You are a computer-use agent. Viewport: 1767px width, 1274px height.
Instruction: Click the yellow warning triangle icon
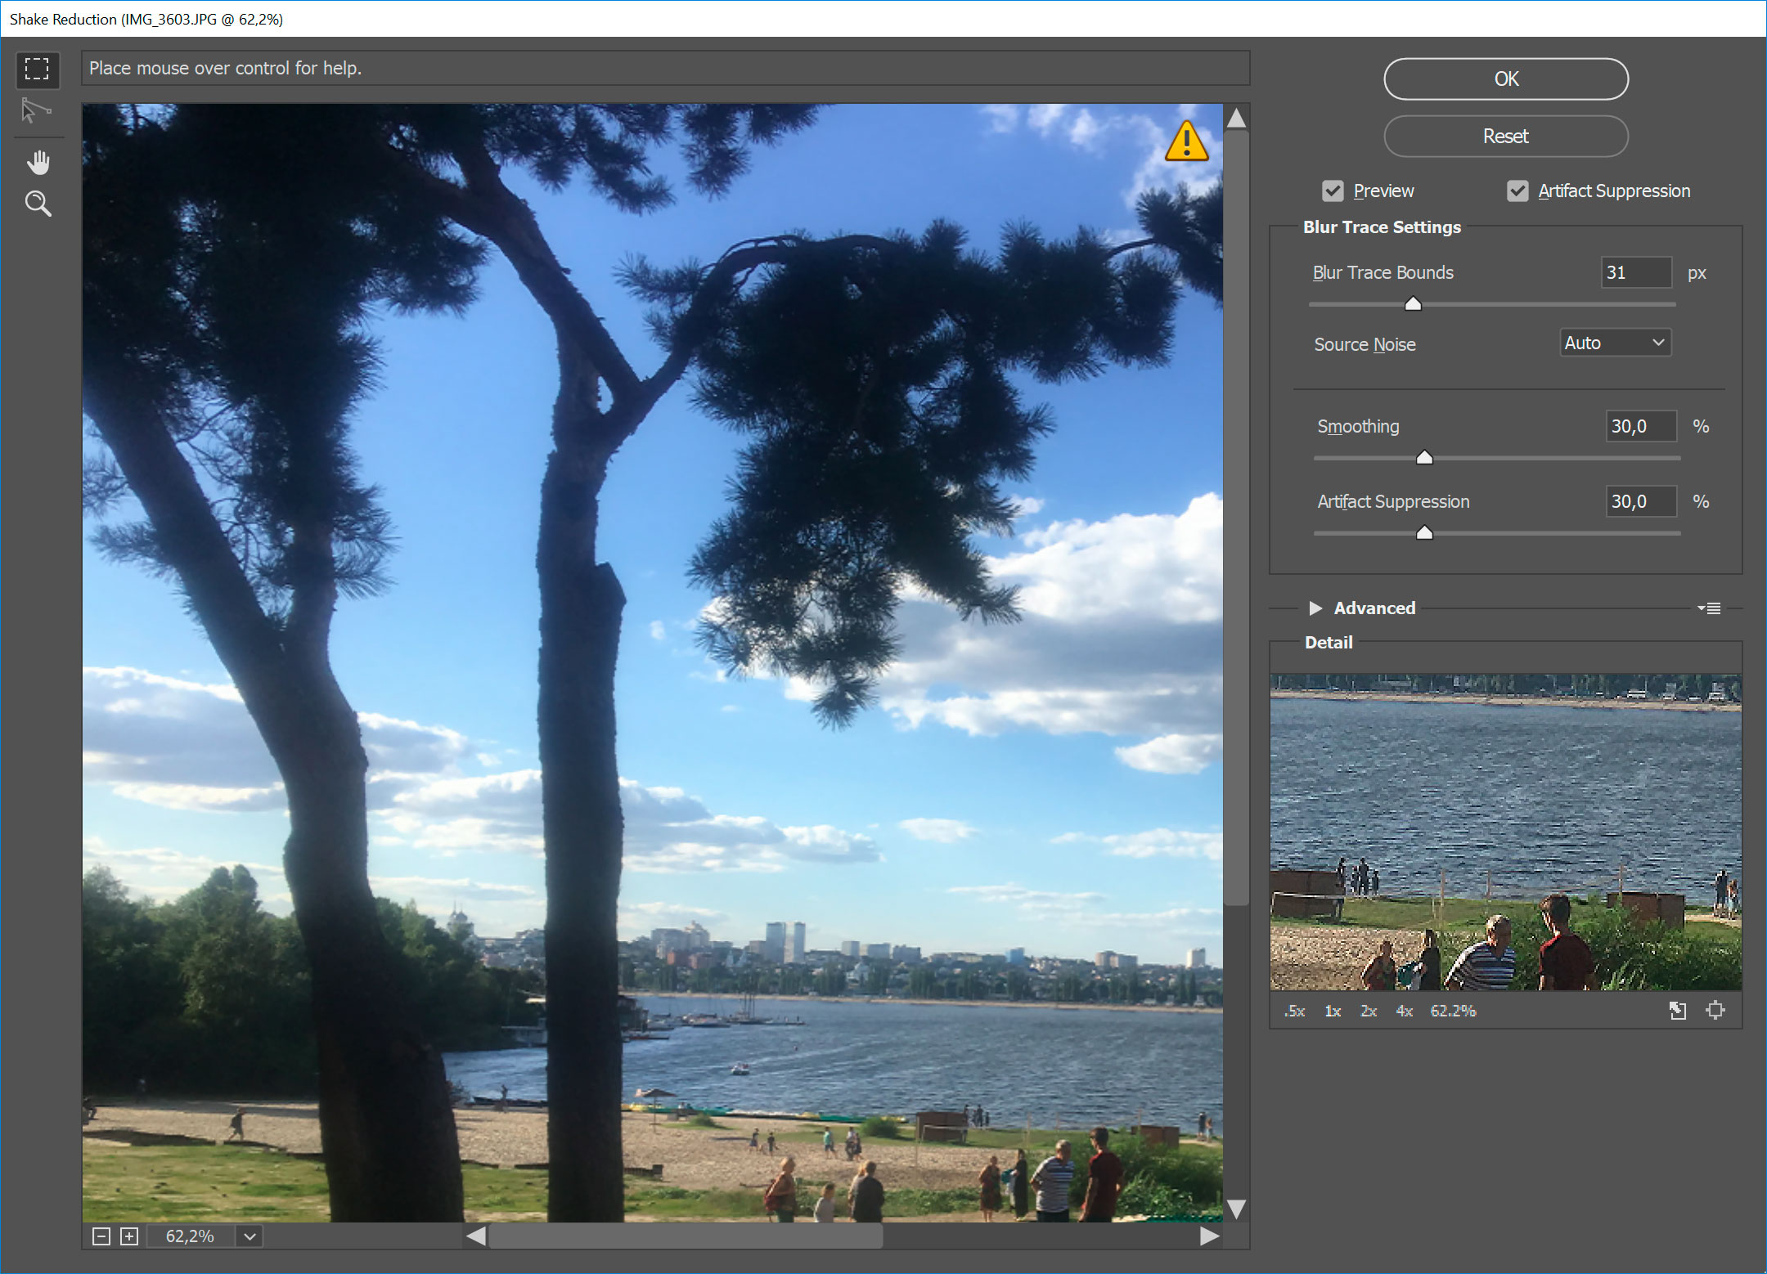click(x=1186, y=142)
